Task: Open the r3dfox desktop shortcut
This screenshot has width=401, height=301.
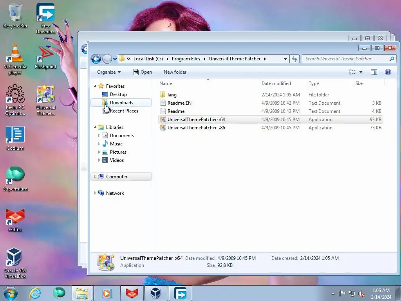Action: [15, 220]
